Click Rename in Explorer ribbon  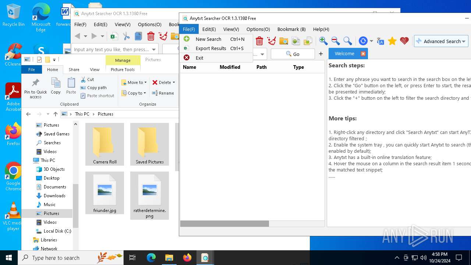[163, 93]
